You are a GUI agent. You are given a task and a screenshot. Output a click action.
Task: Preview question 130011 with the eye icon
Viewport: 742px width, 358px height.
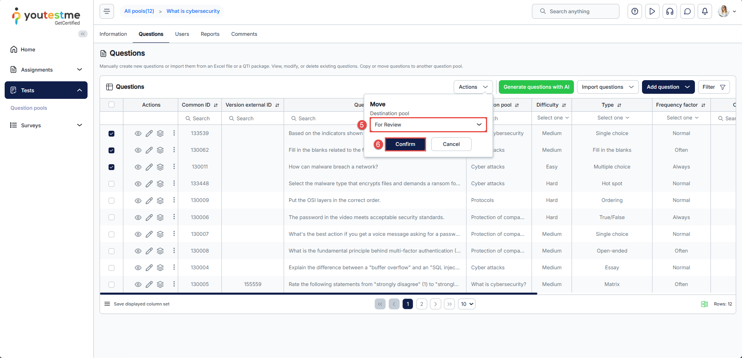(x=138, y=167)
